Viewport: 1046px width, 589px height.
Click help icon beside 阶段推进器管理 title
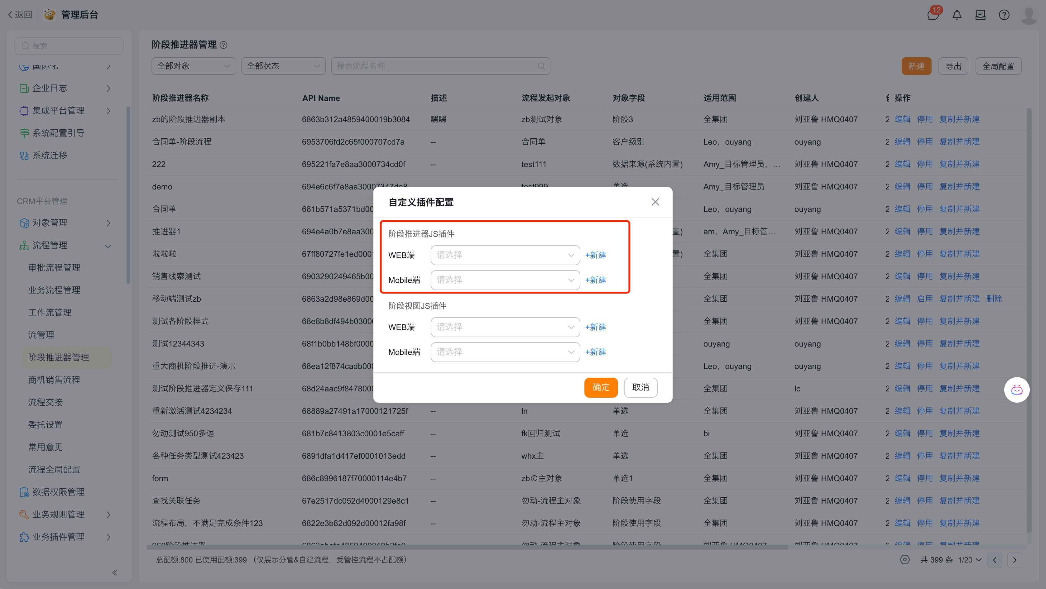point(223,45)
